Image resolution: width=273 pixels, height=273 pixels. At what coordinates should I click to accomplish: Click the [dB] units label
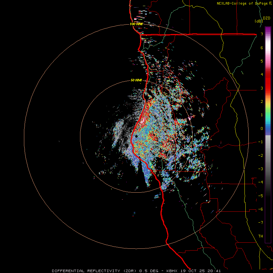pyautogui.click(x=259, y=21)
